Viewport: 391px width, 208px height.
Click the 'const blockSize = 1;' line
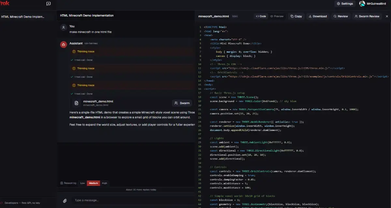coord(225,200)
